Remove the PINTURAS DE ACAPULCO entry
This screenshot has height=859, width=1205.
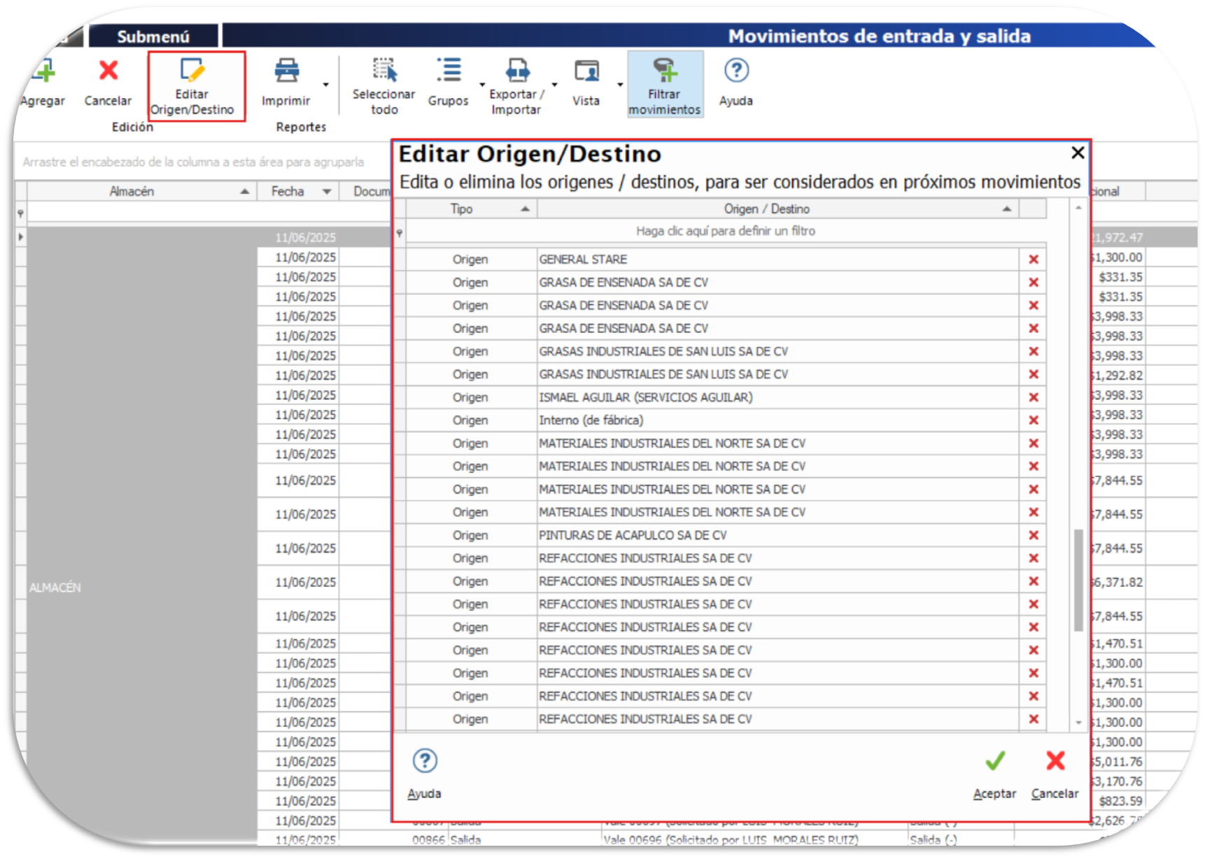click(1033, 535)
